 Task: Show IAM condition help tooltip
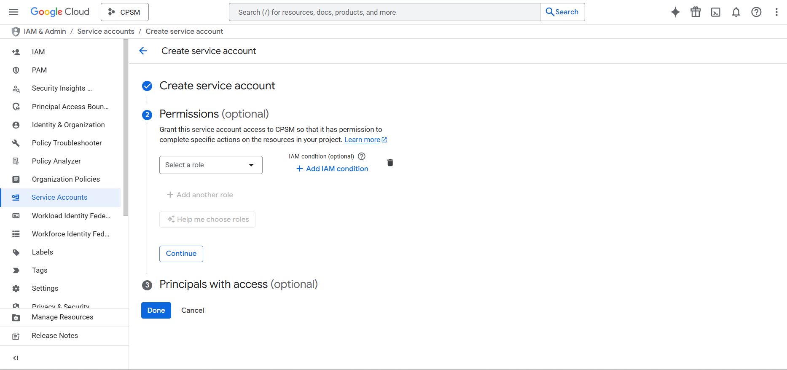[x=362, y=156]
